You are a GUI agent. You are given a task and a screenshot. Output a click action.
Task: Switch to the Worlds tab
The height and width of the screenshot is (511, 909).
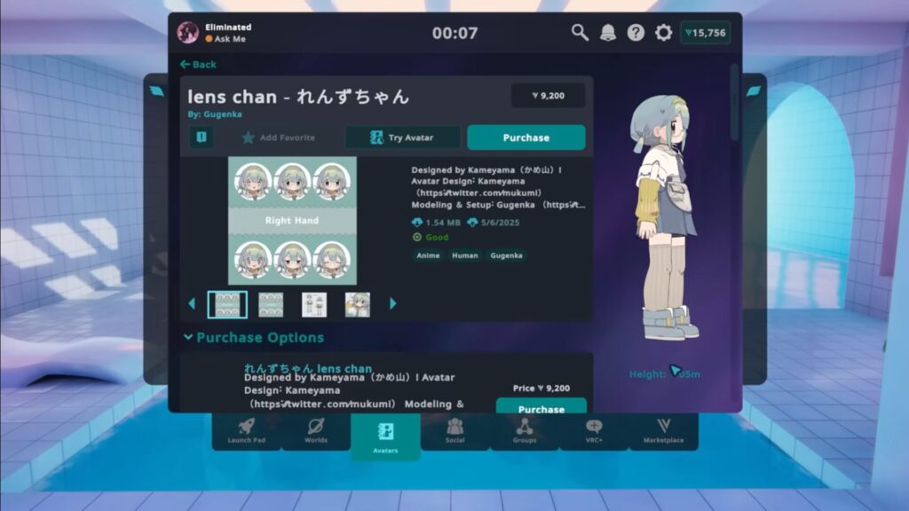316,431
